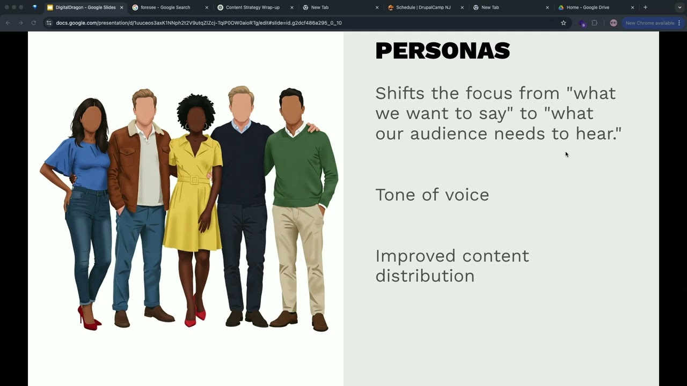Screen dimensions: 687x386
Task: Reload the page with the refresh icon
Action: pyautogui.click(x=33, y=23)
